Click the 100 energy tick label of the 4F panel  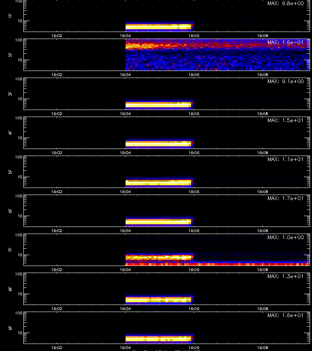tap(19, 118)
